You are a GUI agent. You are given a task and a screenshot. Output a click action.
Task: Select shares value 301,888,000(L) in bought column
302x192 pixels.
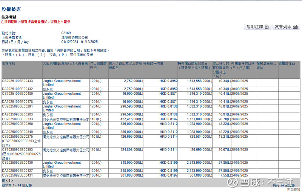click(x=132, y=175)
